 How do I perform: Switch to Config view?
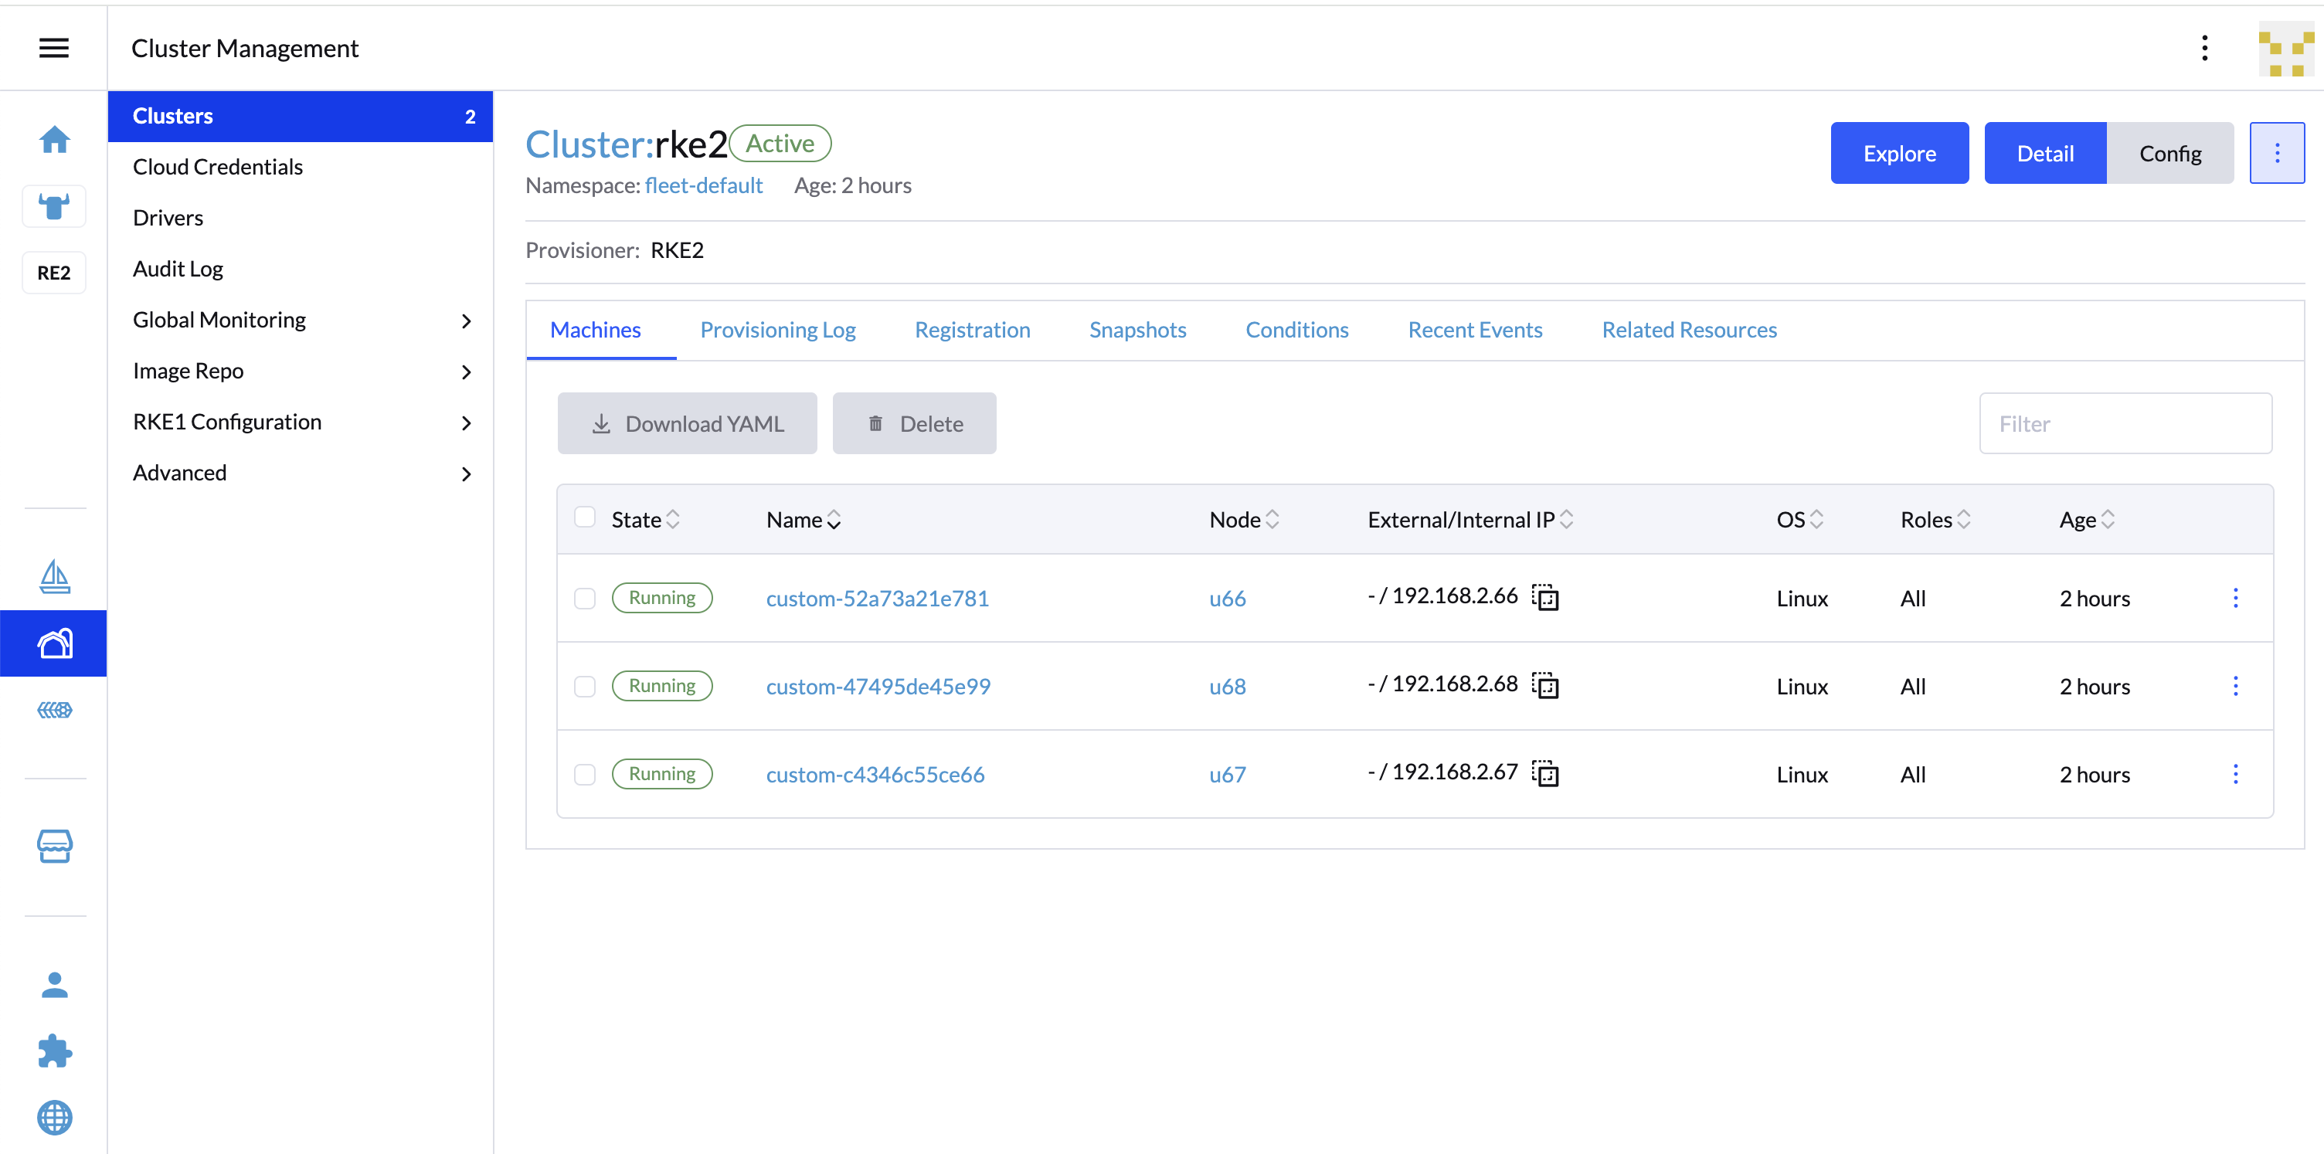pos(2169,154)
